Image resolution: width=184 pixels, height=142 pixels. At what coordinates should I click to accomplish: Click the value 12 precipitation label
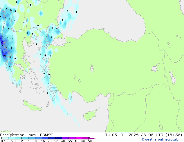(x=5, y=56)
